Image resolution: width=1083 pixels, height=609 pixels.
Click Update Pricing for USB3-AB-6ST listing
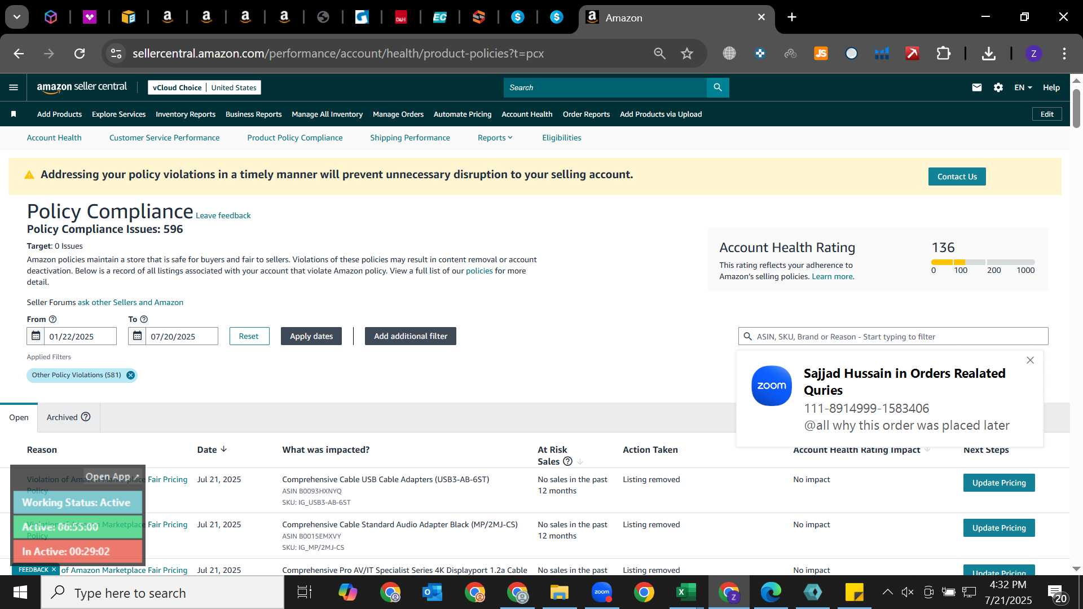999,483
